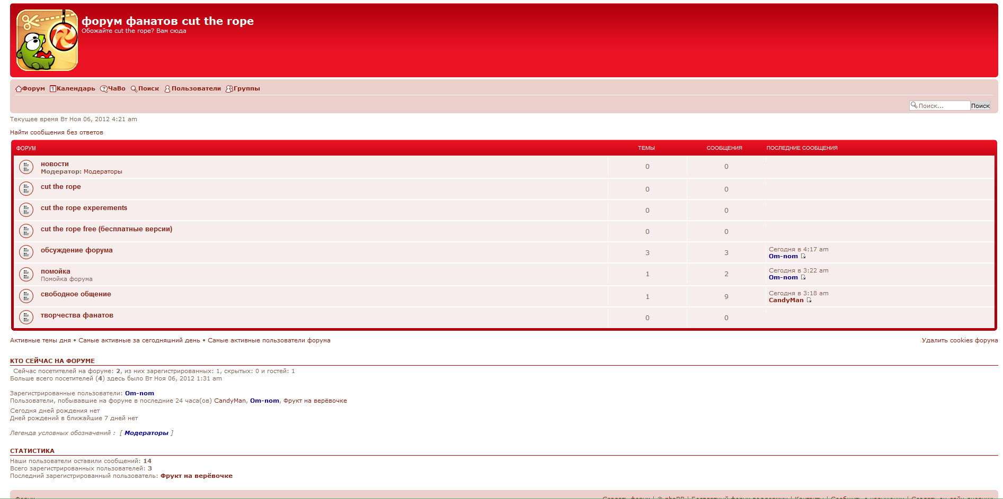
Task: Click the ПОСЛЕДНИЕ СООБЩЕНИЯ column header
Action: pos(802,148)
